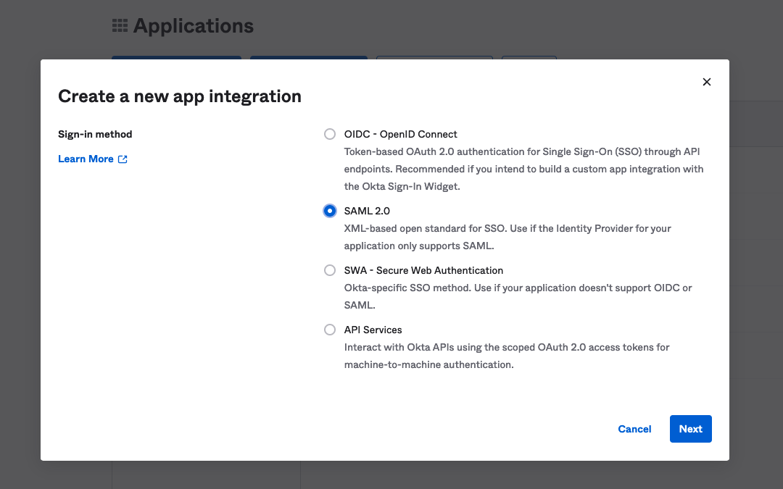Screen dimensions: 783x489
Task: Click the Create a new app integration title
Action: [180, 96]
